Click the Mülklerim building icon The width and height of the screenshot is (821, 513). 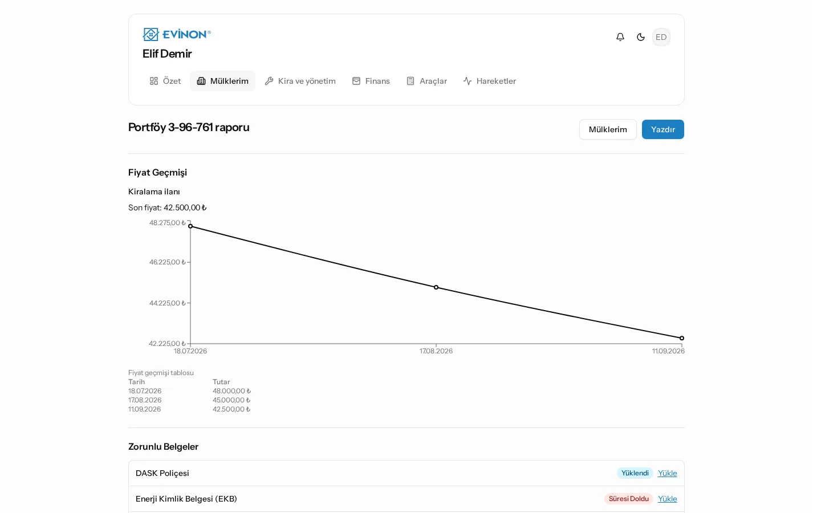tap(201, 81)
